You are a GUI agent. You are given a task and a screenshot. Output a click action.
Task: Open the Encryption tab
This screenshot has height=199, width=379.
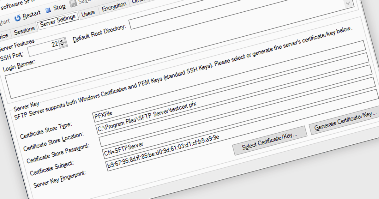click(x=114, y=7)
